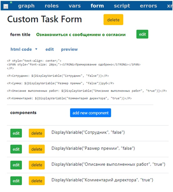The image size is (173, 192).
Task: Select the form tab
Action: click(x=97, y=6)
